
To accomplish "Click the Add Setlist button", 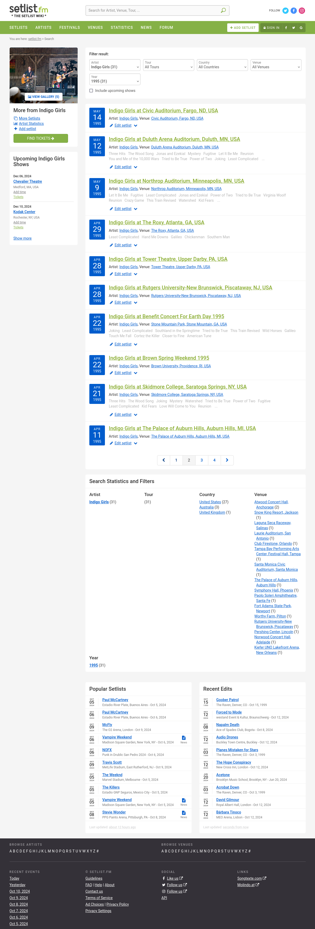I will point(243,28).
